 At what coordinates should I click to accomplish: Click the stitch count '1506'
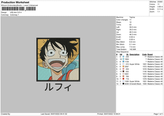tap(127, 81)
